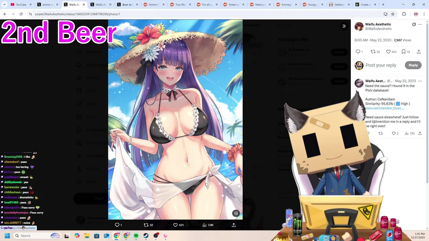Viewport: 429px width, 241px height.
Task: Switch to the 'Hungry' Reddit tab
Action: [x=313, y=5]
